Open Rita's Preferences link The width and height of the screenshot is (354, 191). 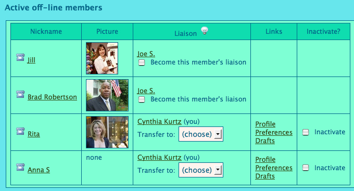pos(274,132)
